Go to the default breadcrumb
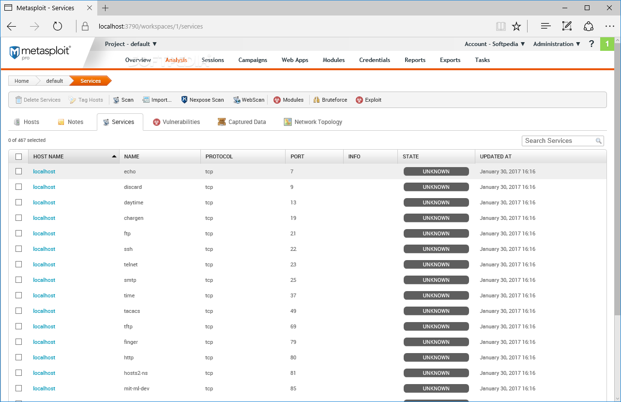This screenshot has height=402, width=621. click(55, 81)
